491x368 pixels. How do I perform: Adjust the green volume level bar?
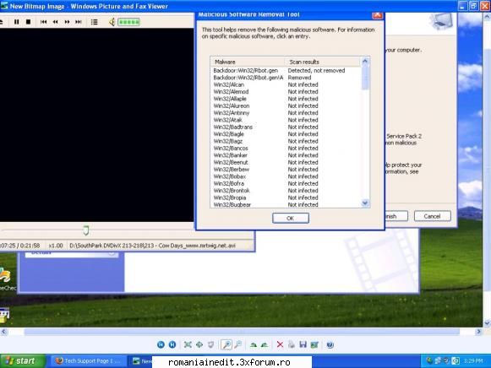tap(128, 22)
